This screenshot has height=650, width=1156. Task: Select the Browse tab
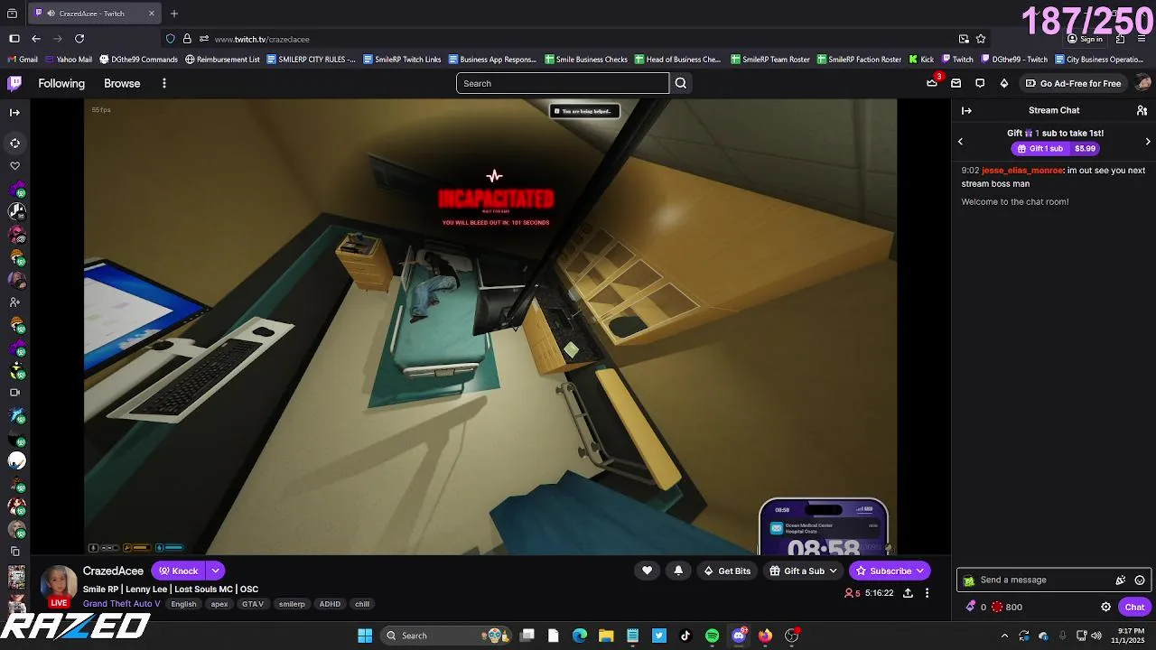[x=122, y=83]
